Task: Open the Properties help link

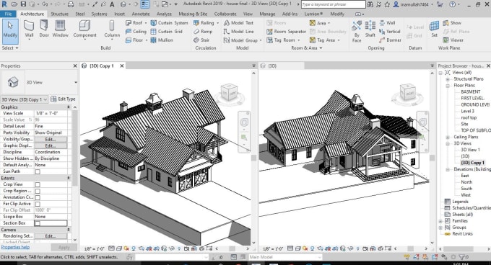Action: (x=15, y=247)
